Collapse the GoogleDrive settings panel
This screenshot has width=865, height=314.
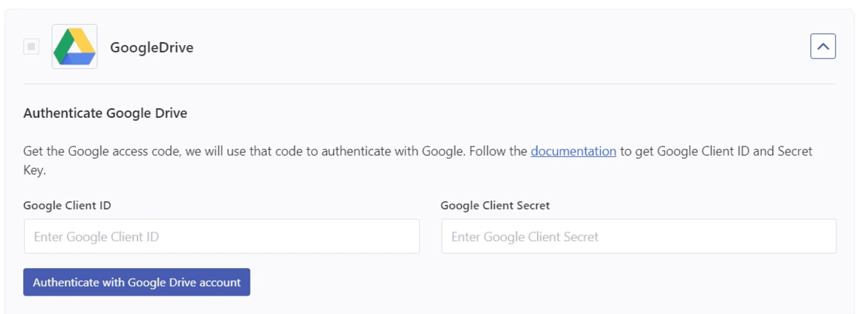[x=823, y=47]
